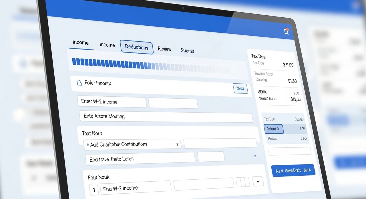Click the End W-2 Income field
Screen dimensions: 366x199
click(x=136, y=188)
